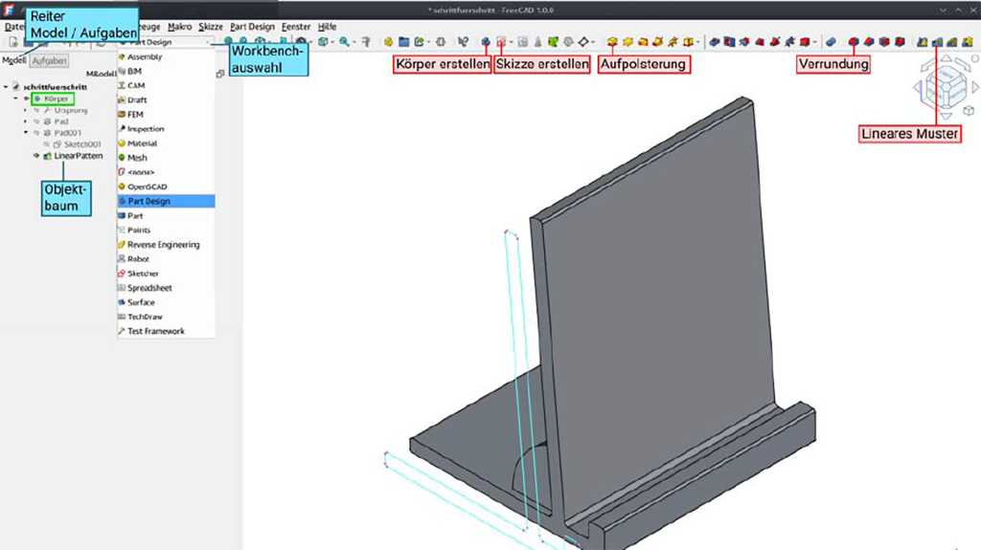Click the panel float/undock icon beside Modell
The width and height of the screenshot is (981, 550).
point(220,73)
